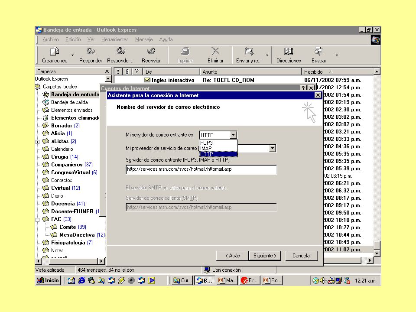Viewport: 416px width, 312px height.
Task: Open the Archivo menu
Action: [51, 39]
